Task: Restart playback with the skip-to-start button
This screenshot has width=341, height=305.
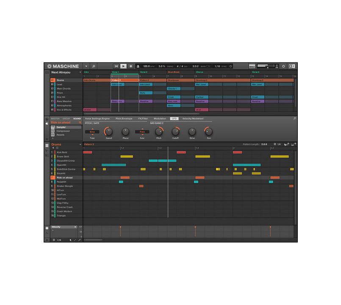Action: [x=116, y=66]
